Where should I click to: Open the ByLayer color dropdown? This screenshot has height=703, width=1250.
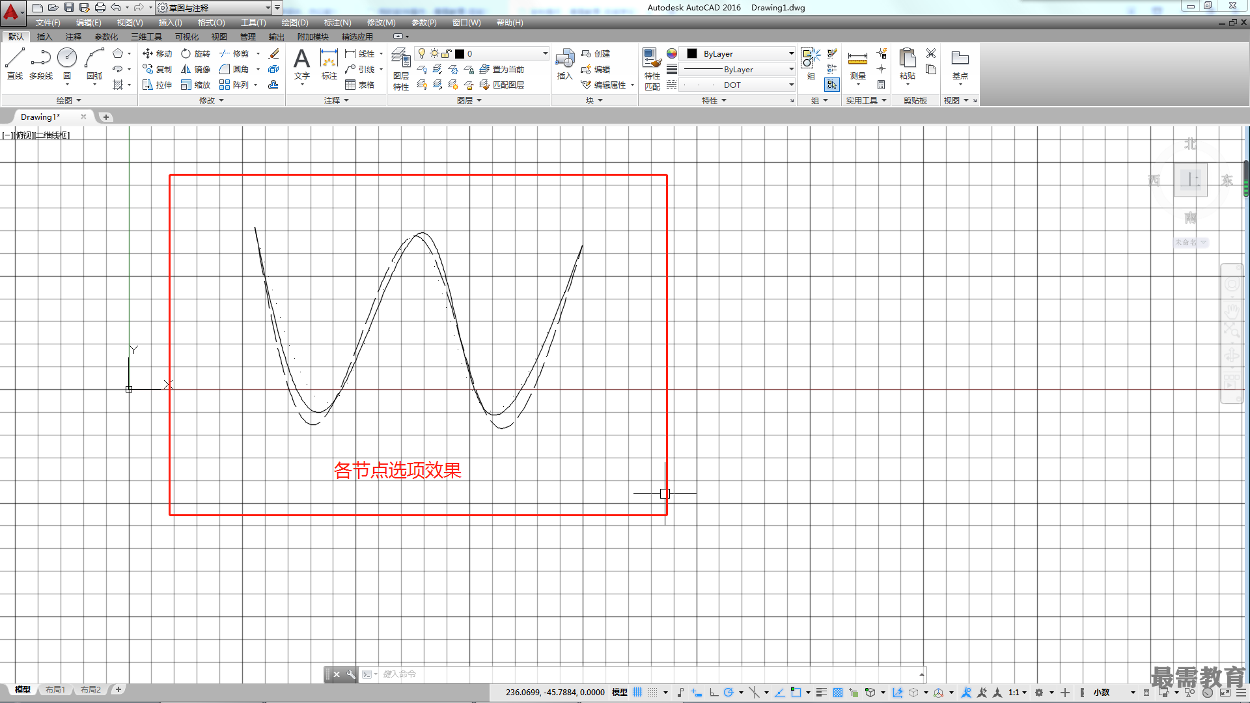737,53
